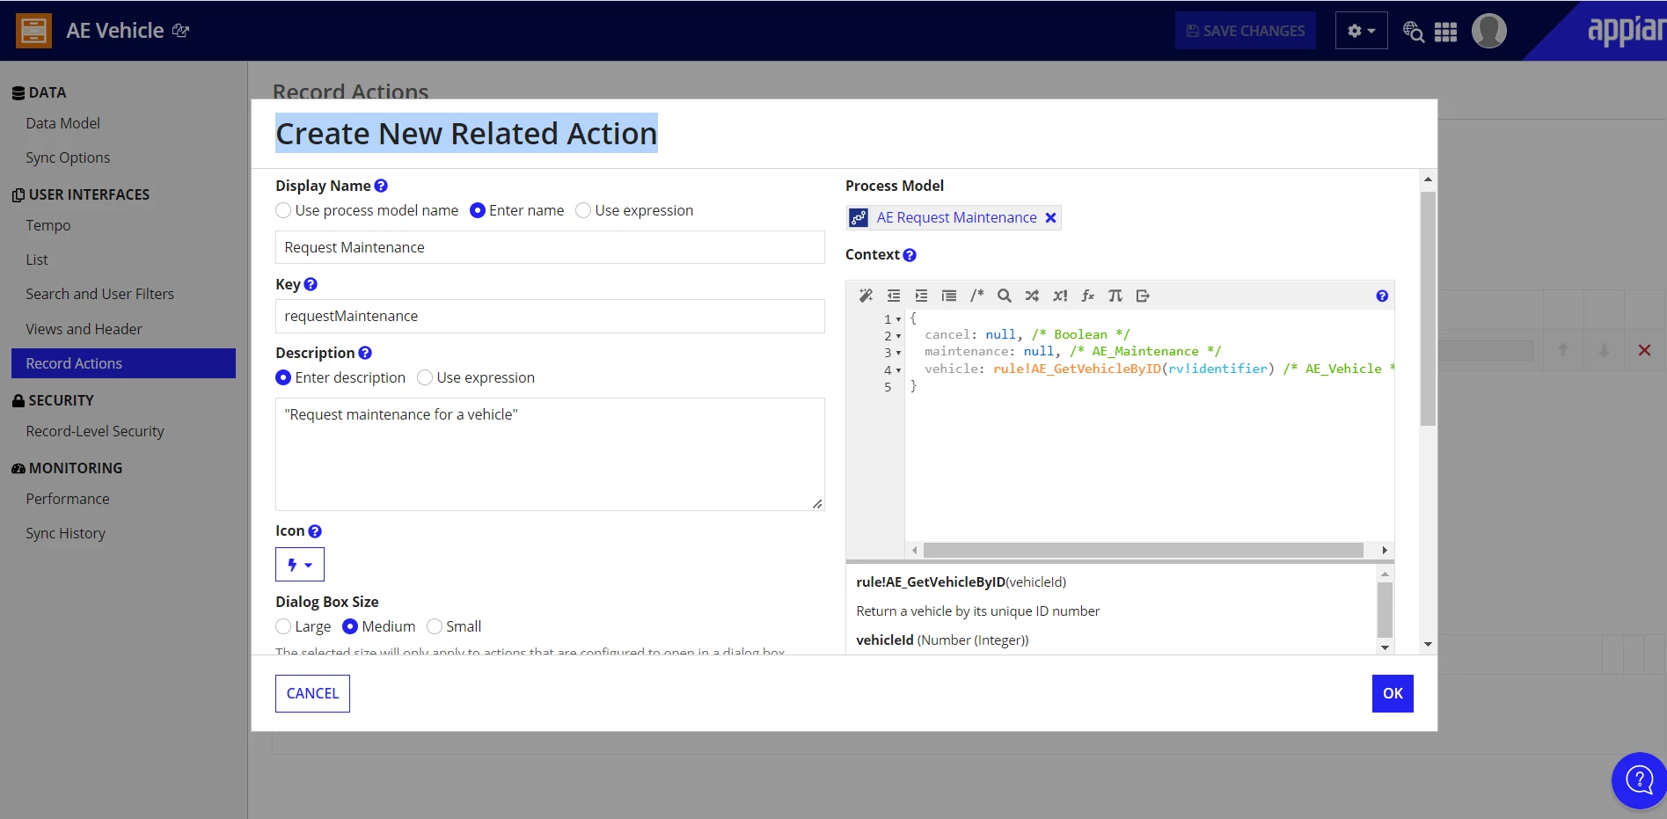This screenshot has height=819, width=1667.
Task: Click the outdent icon in expression toolbar
Action: pos(894,296)
